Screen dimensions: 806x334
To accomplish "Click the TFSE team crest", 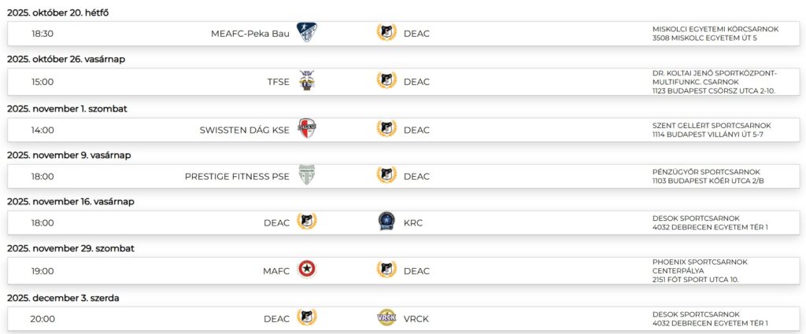I will [307, 81].
